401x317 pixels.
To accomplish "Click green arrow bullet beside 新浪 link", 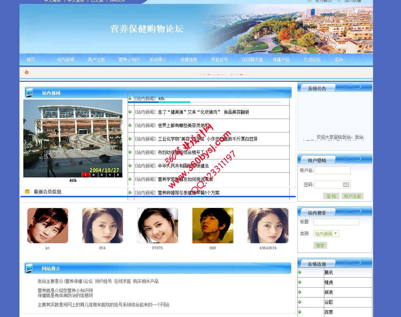I will [300, 292].
